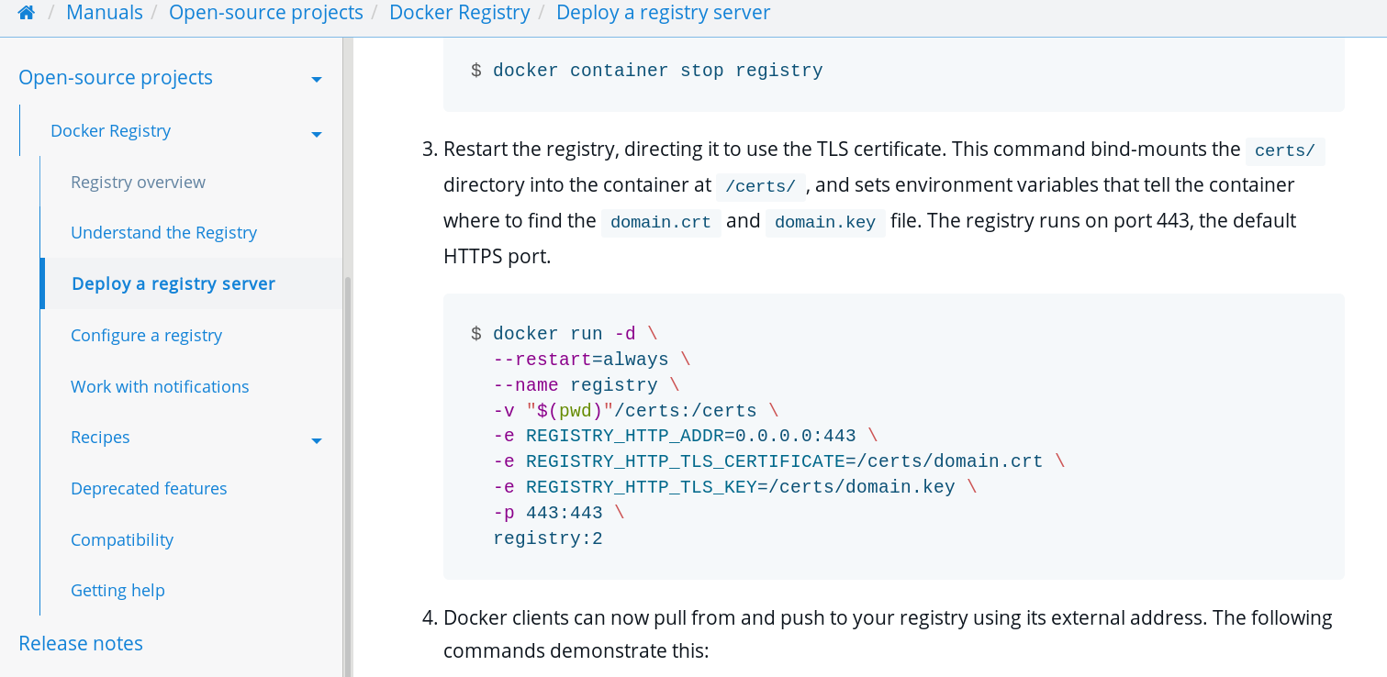Click step 4 text 'commands demonstrate this:'
Screen dimensions: 1387x677
[576, 652]
